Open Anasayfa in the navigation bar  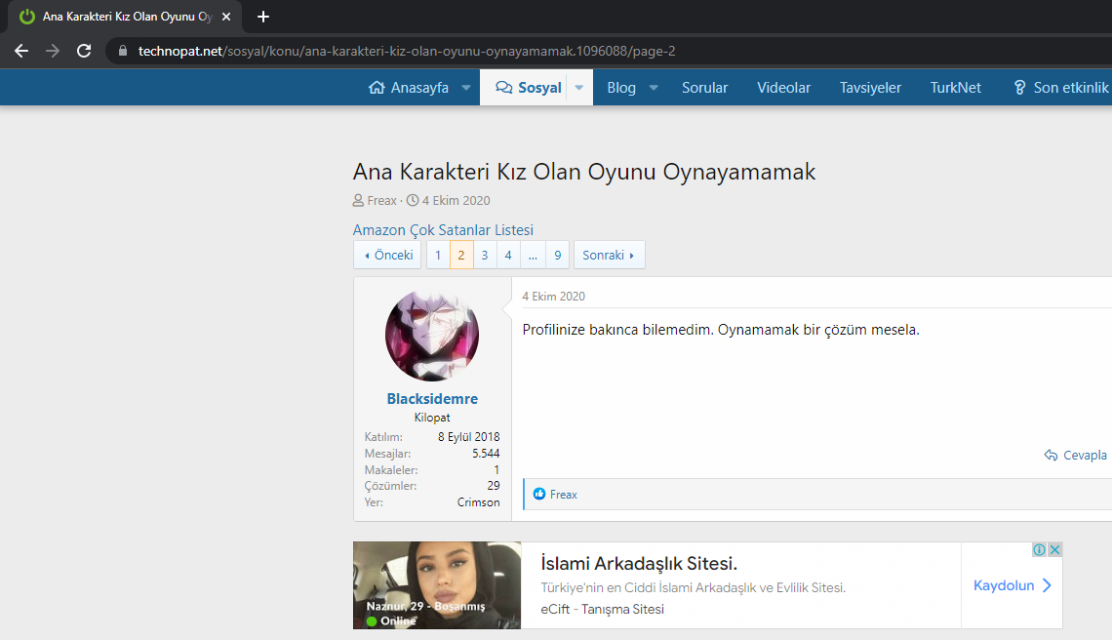click(x=409, y=87)
